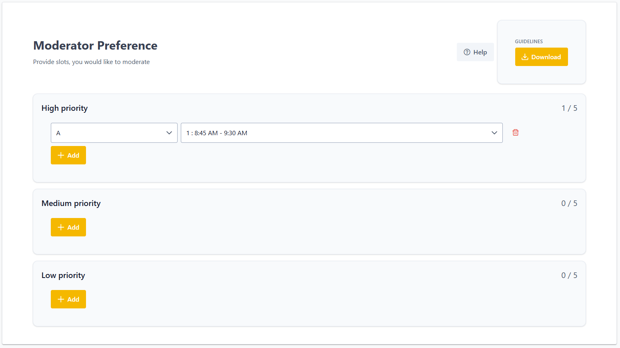This screenshot has width=620, height=348.
Task: Click the Moderator Preference heading
Action: pos(95,46)
